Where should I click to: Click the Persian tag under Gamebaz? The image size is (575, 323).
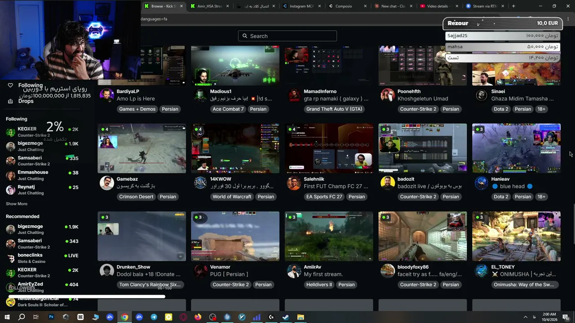(x=168, y=196)
